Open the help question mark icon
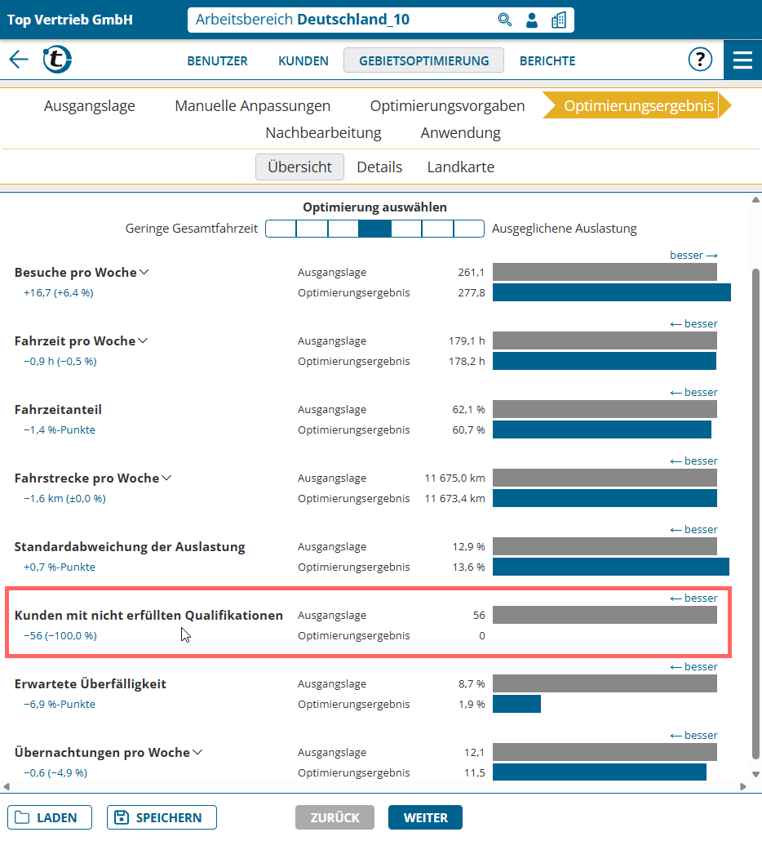 700,60
